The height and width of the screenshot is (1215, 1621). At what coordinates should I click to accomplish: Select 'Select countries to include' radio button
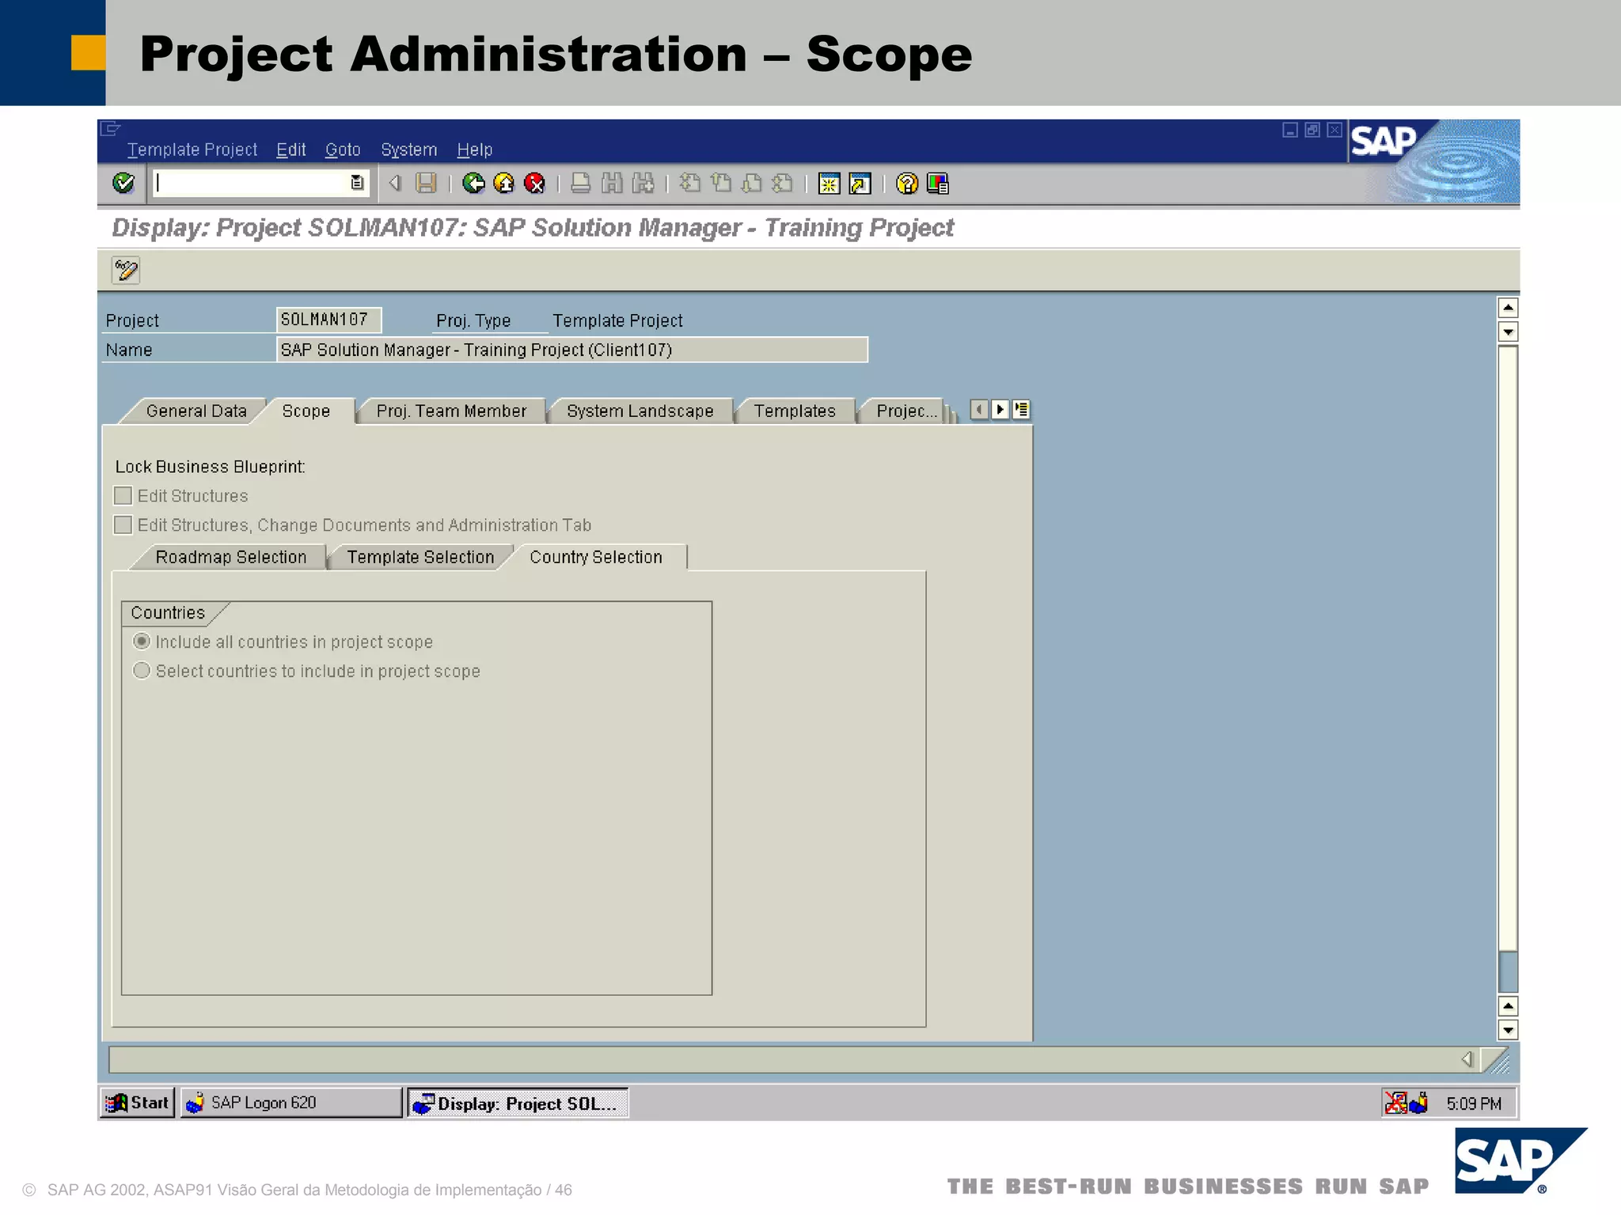pos(142,671)
